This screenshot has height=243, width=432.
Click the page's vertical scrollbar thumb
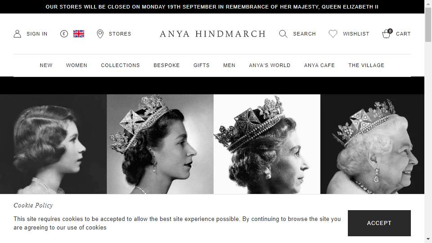click(x=428, y=25)
